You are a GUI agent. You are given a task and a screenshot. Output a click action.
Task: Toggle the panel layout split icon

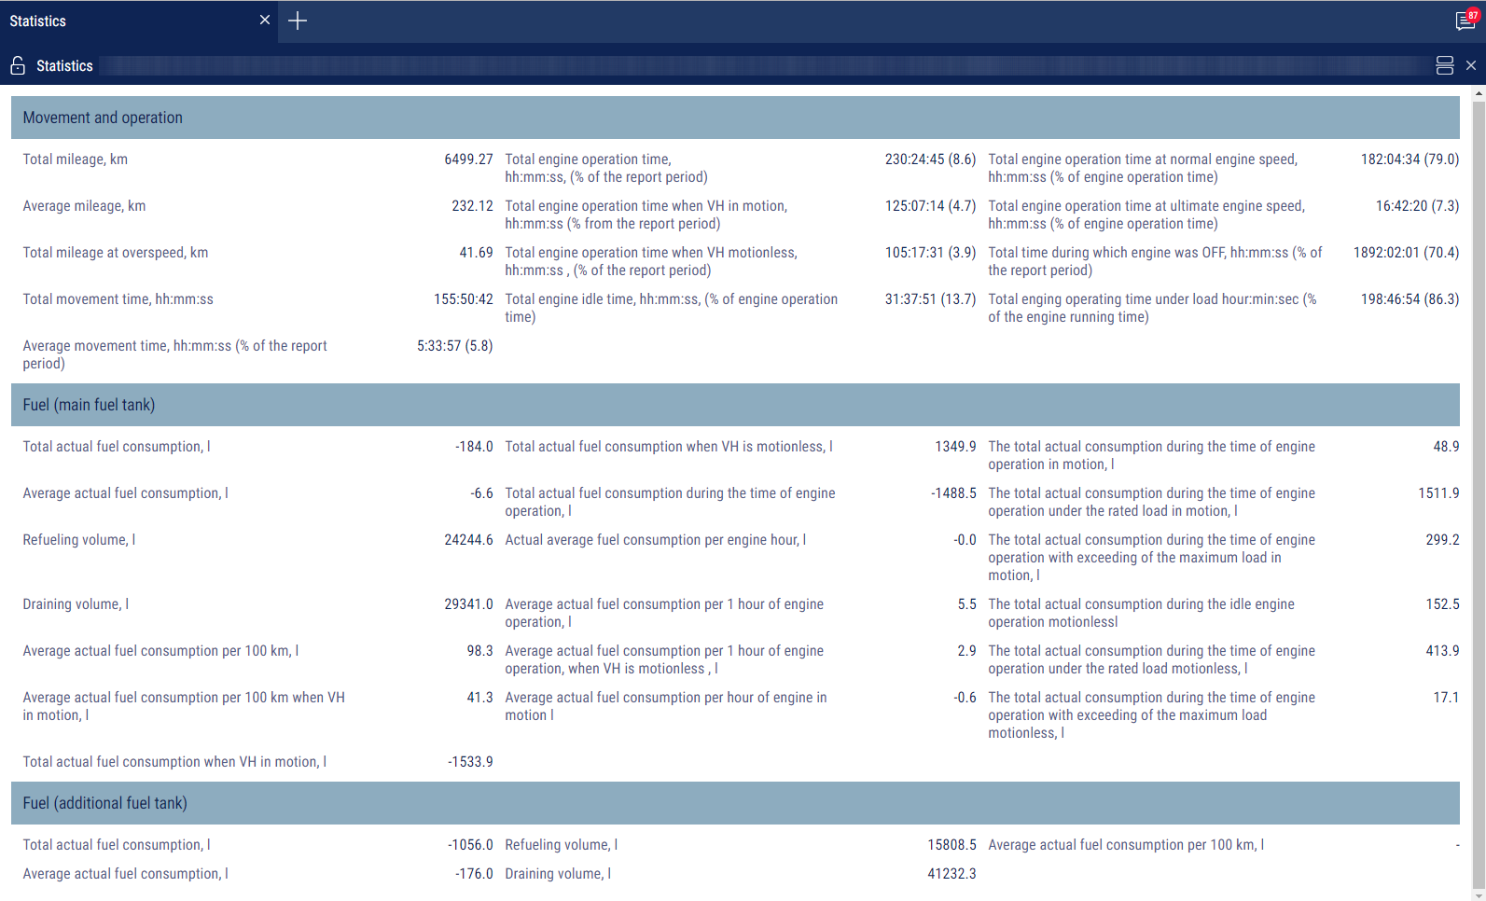coord(1444,65)
